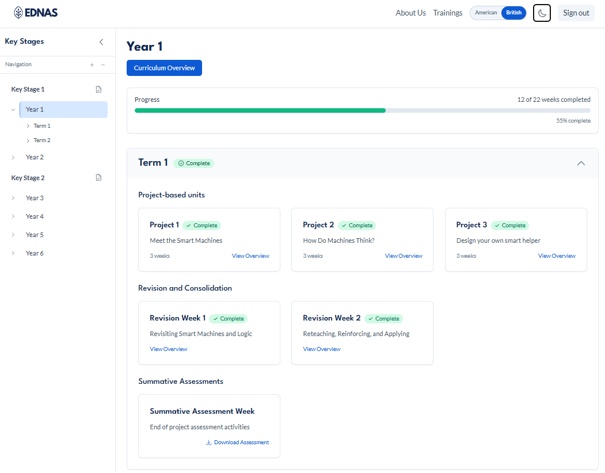Open the About Us menu item

(x=410, y=13)
